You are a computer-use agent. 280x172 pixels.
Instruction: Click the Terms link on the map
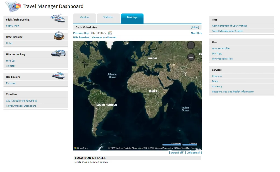click(194, 148)
